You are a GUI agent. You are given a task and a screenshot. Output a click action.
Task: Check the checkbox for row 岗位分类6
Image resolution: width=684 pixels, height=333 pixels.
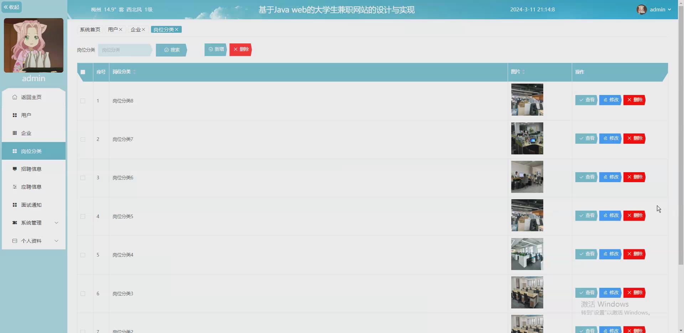coord(83,178)
